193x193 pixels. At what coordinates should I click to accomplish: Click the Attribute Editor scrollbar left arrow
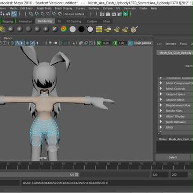[159, 133]
